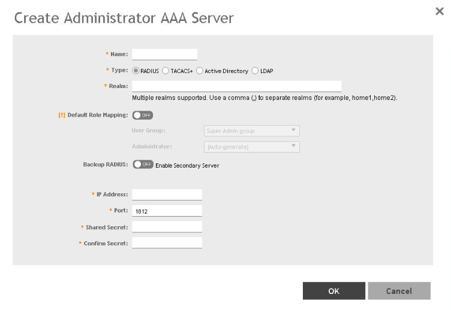Choose TACACS+ as server type
Screen dimensions: 451x310
[x=166, y=71]
